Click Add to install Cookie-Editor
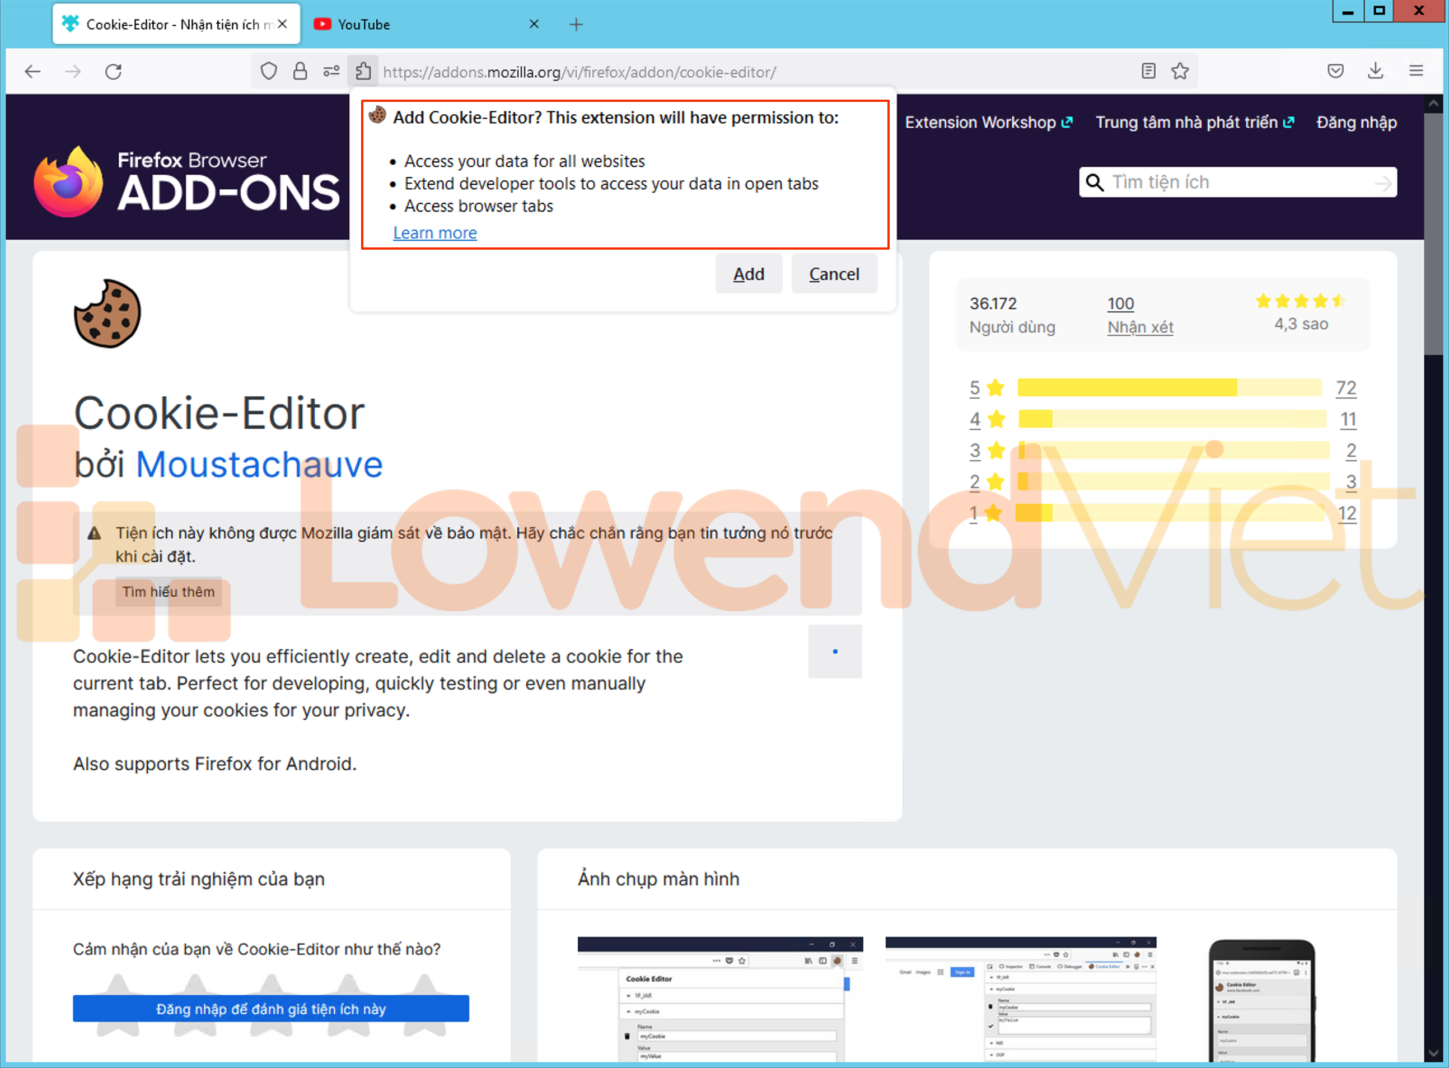Viewport: 1449px width, 1068px height. 748,274
